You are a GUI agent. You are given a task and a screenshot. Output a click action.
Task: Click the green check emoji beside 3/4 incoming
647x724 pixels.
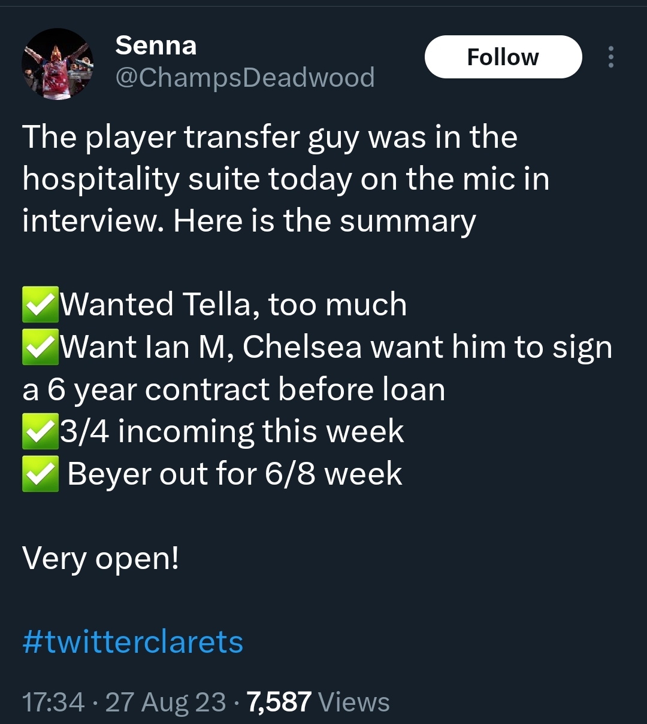click(x=40, y=431)
